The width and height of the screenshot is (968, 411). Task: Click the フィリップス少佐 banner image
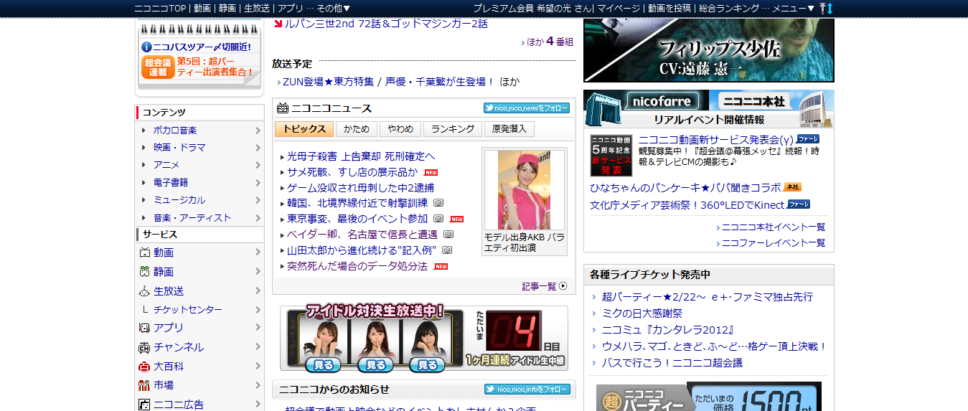(709, 49)
